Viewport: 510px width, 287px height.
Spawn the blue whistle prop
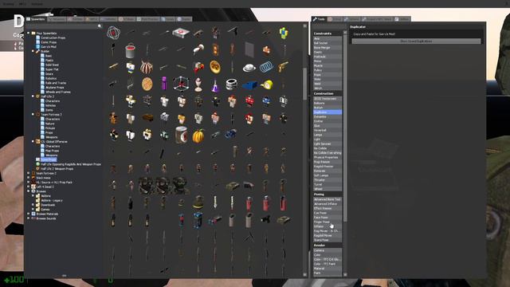coord(249,85)
